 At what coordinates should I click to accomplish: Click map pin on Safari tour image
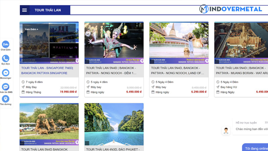tap(77, 142)
